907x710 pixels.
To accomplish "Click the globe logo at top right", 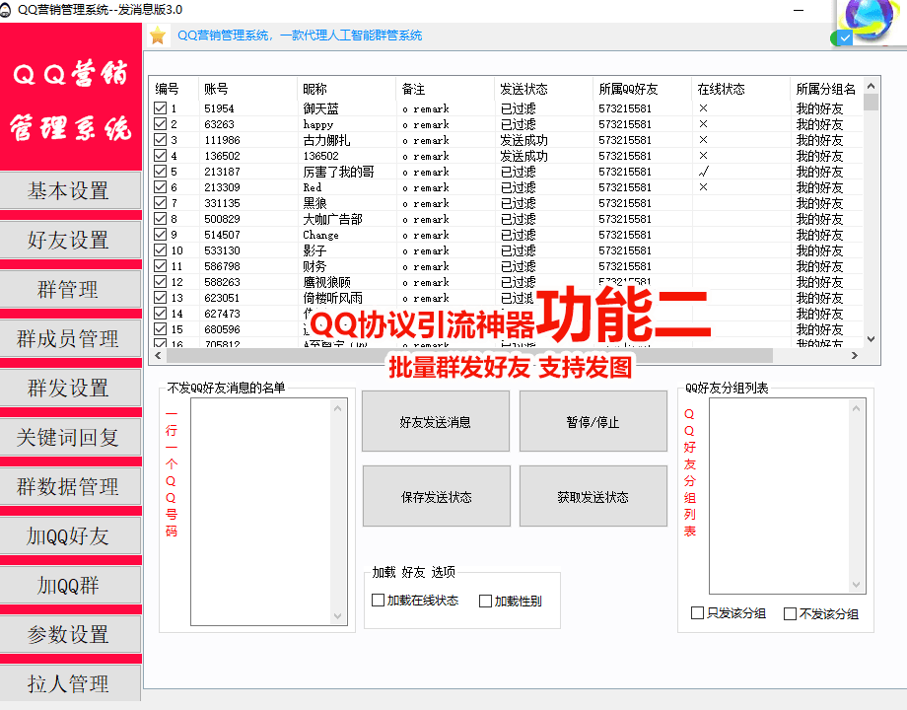I will (870, 19).
